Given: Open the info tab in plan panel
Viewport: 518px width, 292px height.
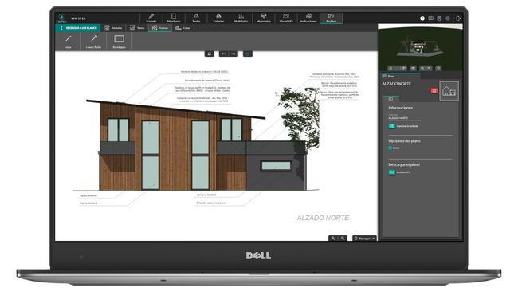Looking at the screenshot, I should (390, 99).
